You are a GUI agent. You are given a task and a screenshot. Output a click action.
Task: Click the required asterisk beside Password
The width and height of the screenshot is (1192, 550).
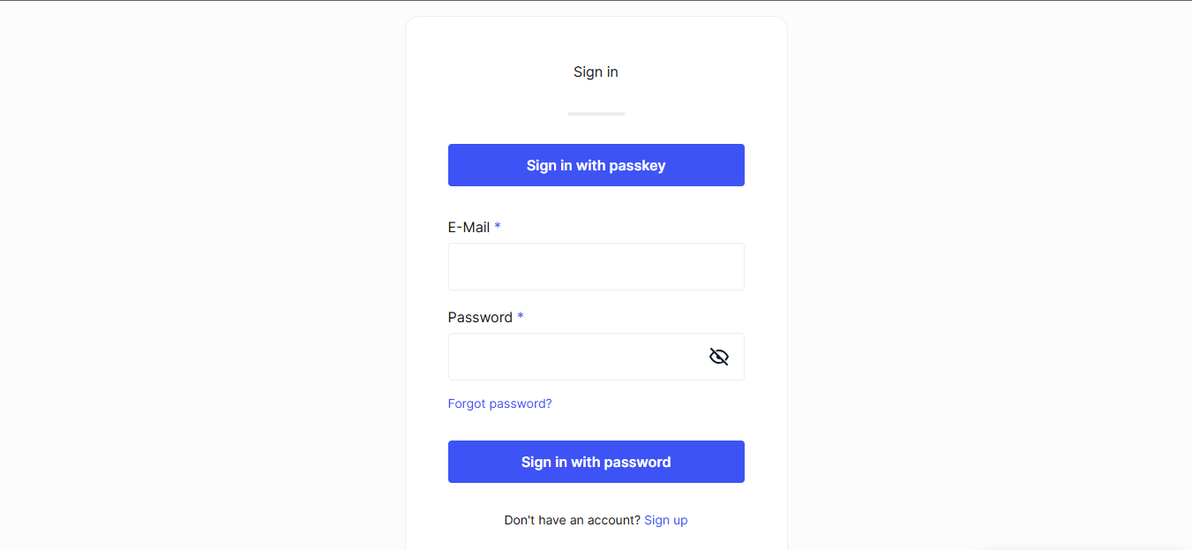(520, 316)
